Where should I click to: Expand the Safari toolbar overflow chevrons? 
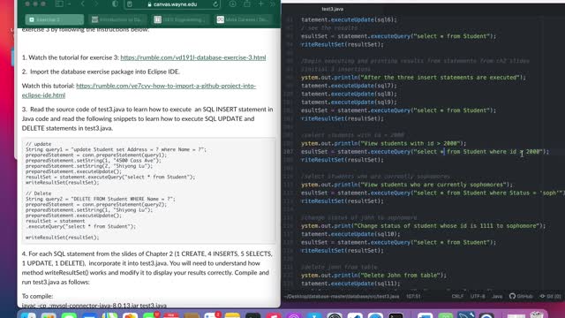coord(273,4)
